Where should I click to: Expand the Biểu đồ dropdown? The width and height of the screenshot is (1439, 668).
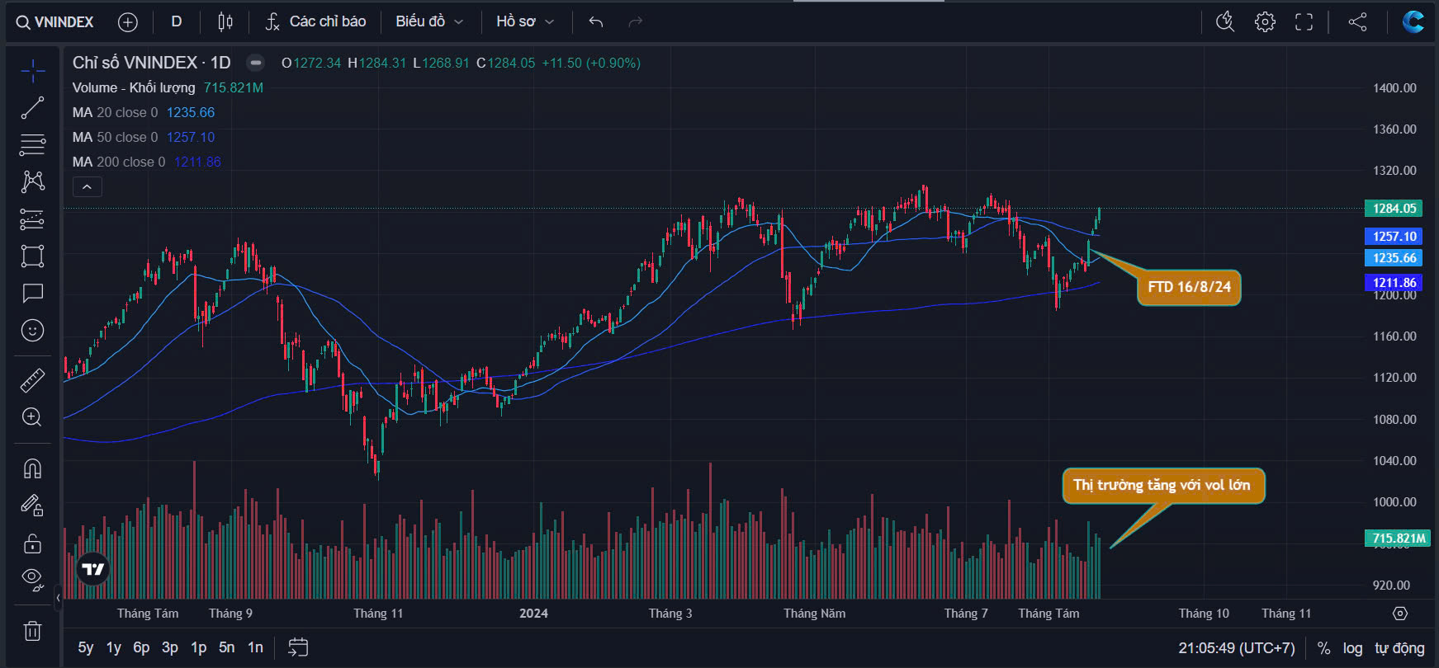429,22
